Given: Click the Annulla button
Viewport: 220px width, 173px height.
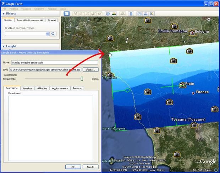Looking at the screenshot, I should pos(90,167).
